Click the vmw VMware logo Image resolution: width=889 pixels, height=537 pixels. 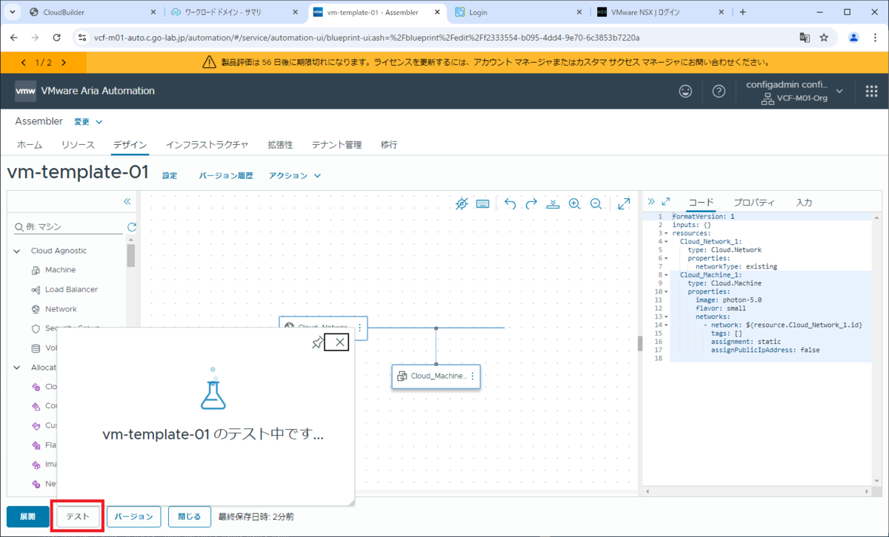click(x=25, y=91)
